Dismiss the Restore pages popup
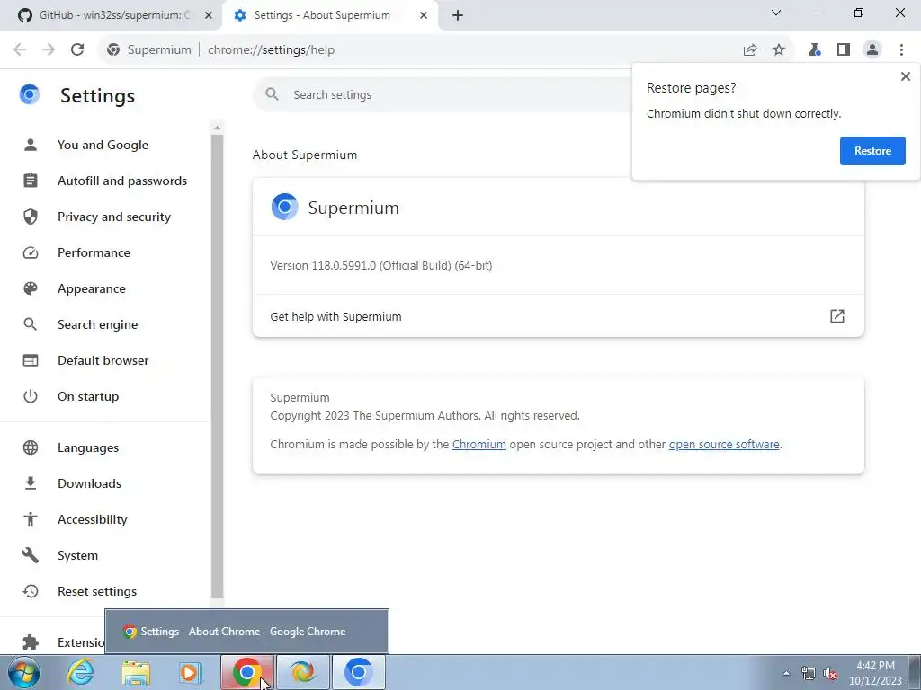Screen dimensions: 921x690 905,76
